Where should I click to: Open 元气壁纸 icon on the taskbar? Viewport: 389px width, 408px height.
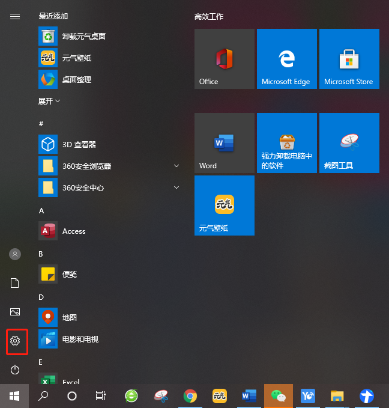(220, 396)
